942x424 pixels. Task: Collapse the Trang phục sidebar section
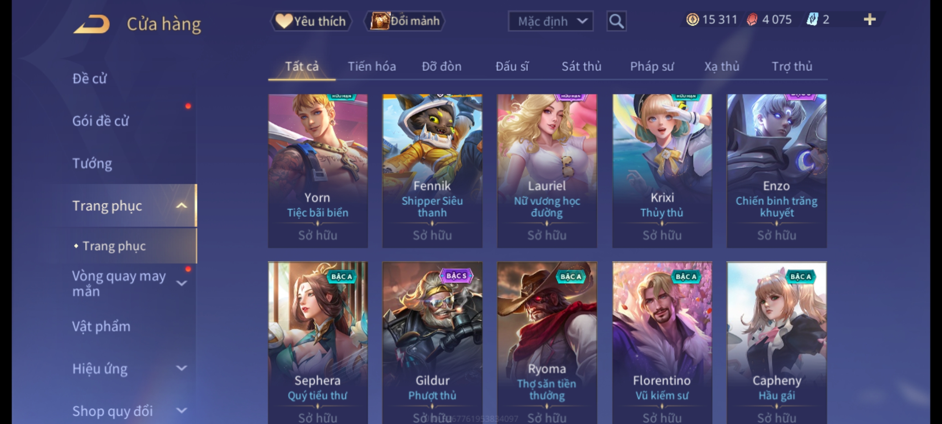[x=181, y=205]
